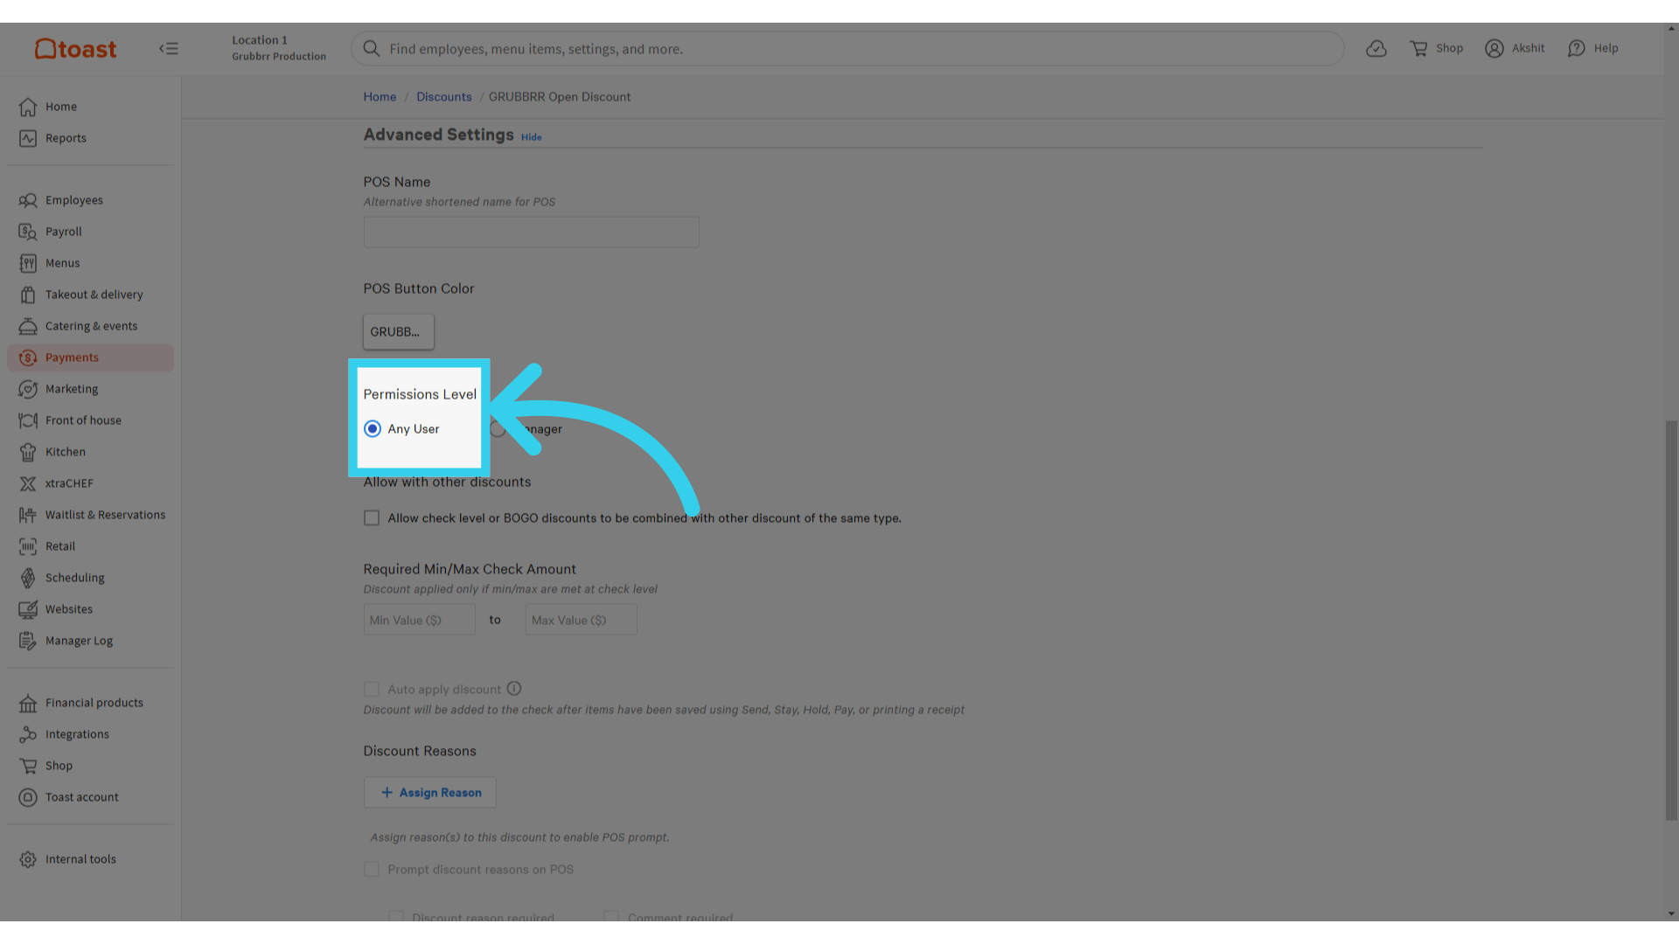This screenshot has height=944, width=1679.
Task: Open Manager Log section
Action: 90,641
